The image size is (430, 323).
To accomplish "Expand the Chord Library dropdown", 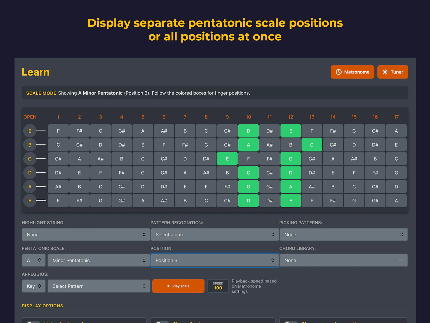I will 343,260.
